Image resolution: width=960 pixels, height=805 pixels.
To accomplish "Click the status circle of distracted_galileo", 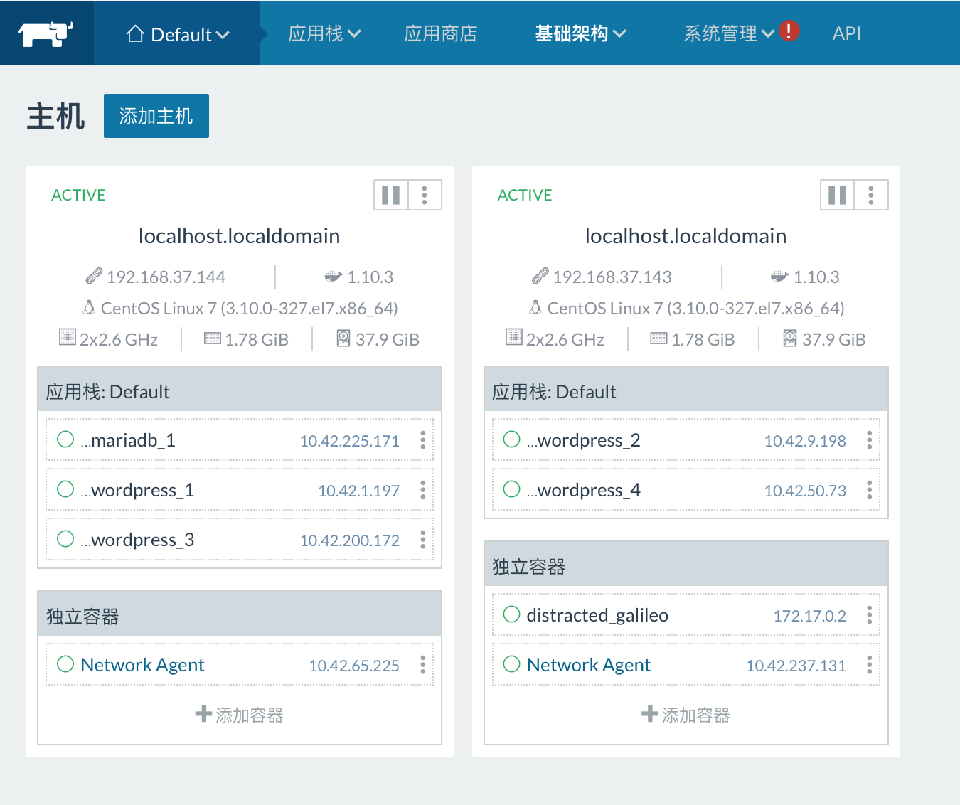I will point(512,614).
